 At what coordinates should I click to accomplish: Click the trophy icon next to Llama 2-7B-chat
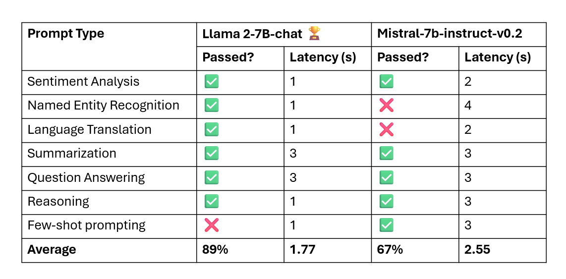pyautogui.click(x=314, y=34)
